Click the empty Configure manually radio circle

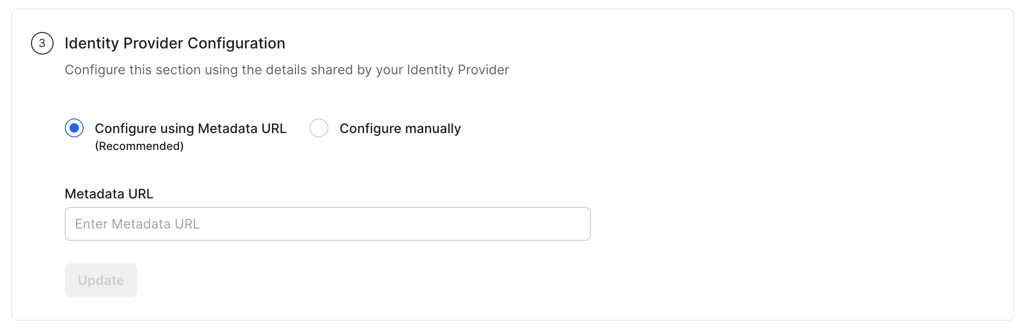point(319,128)
